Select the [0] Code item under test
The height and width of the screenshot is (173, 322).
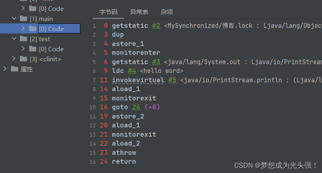point(51,49)
